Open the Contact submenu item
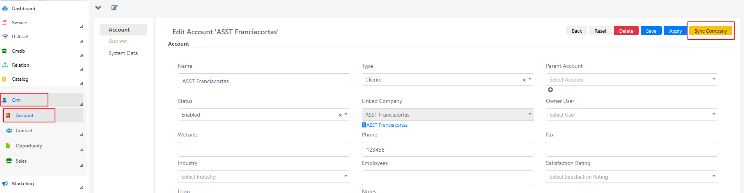 pyautogui.click(x=24, y=131)
